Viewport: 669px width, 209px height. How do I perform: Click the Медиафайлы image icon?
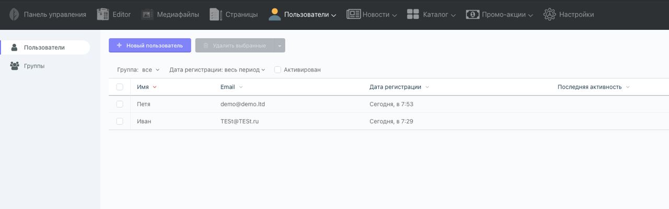147,15
